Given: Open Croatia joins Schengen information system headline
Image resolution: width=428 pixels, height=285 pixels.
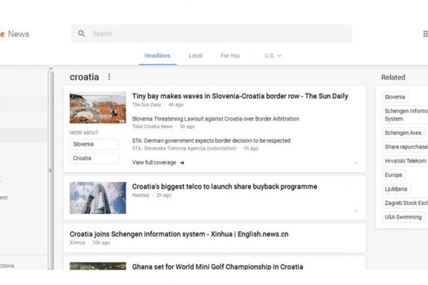Looking at the screenshot, I should (x=179, y=234).
